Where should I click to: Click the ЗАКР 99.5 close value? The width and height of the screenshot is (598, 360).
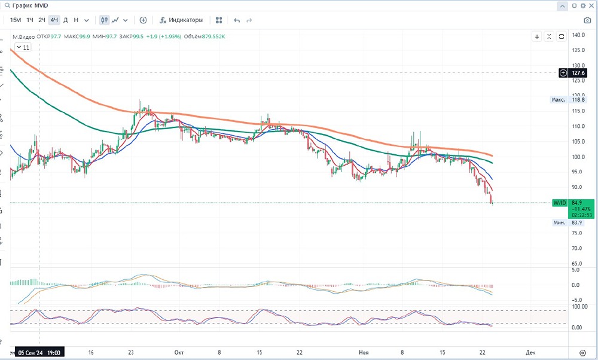131,36
